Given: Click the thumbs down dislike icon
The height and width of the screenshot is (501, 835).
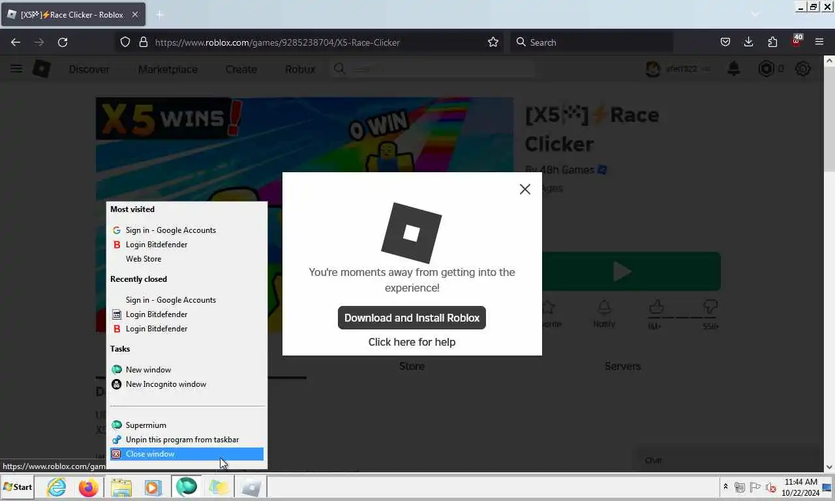Looking at the screenshot, I should [x=710, y=307].
